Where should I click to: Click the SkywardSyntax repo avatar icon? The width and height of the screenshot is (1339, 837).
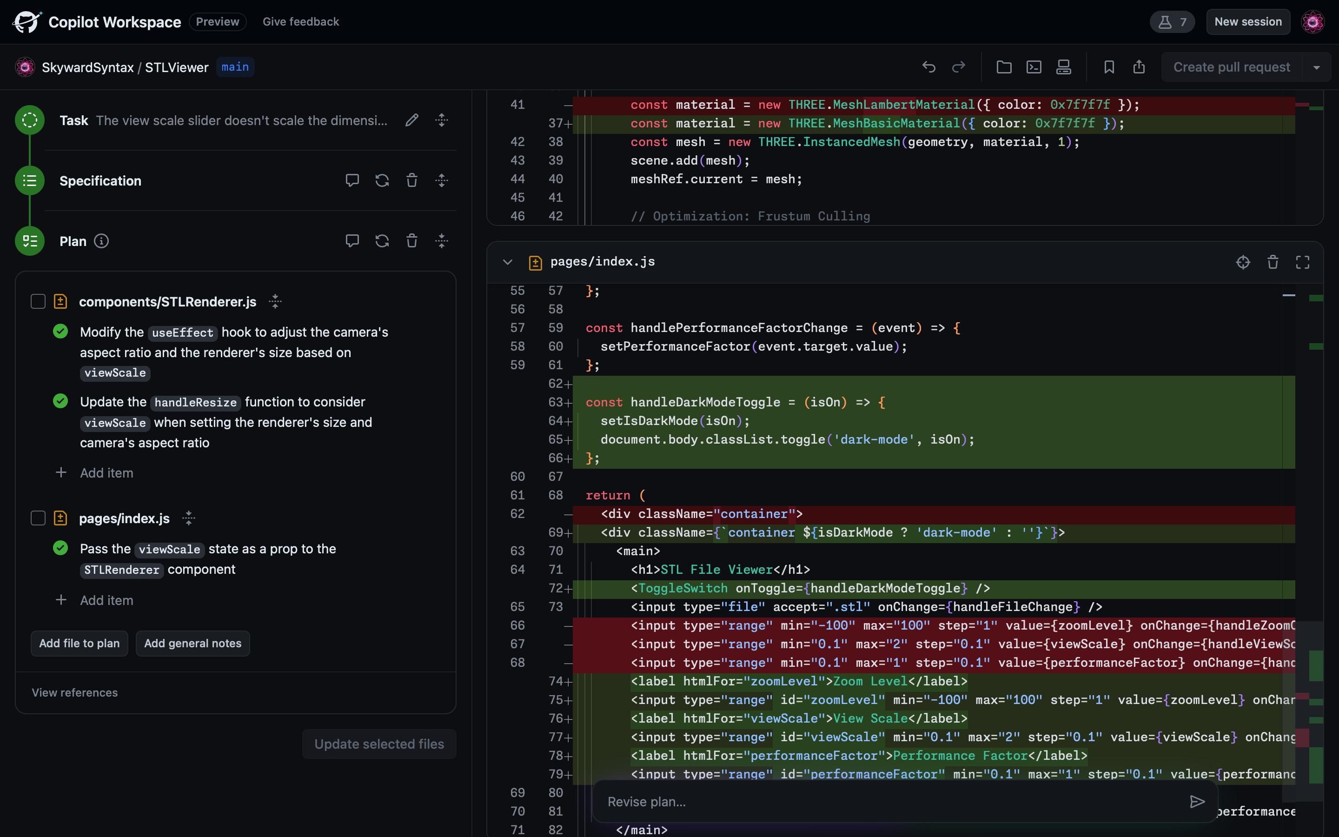(25, 67)
